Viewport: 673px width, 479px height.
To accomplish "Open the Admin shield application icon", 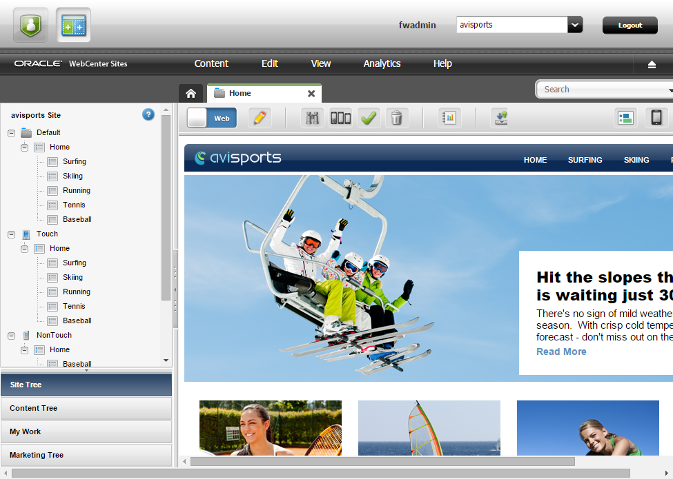I will [30, 25].
